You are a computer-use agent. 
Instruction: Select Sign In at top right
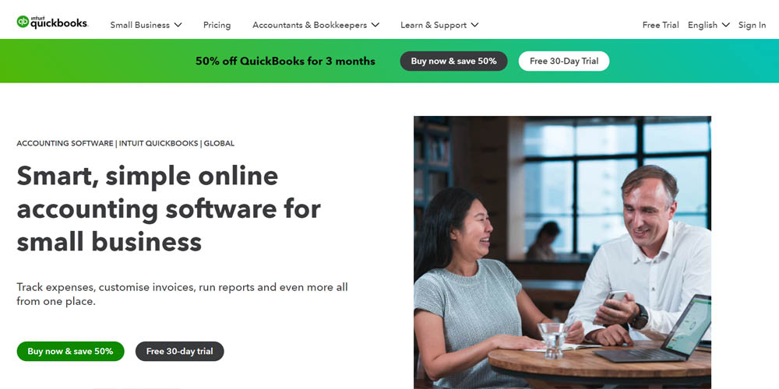pyautogui.click(x=752, y=25)
